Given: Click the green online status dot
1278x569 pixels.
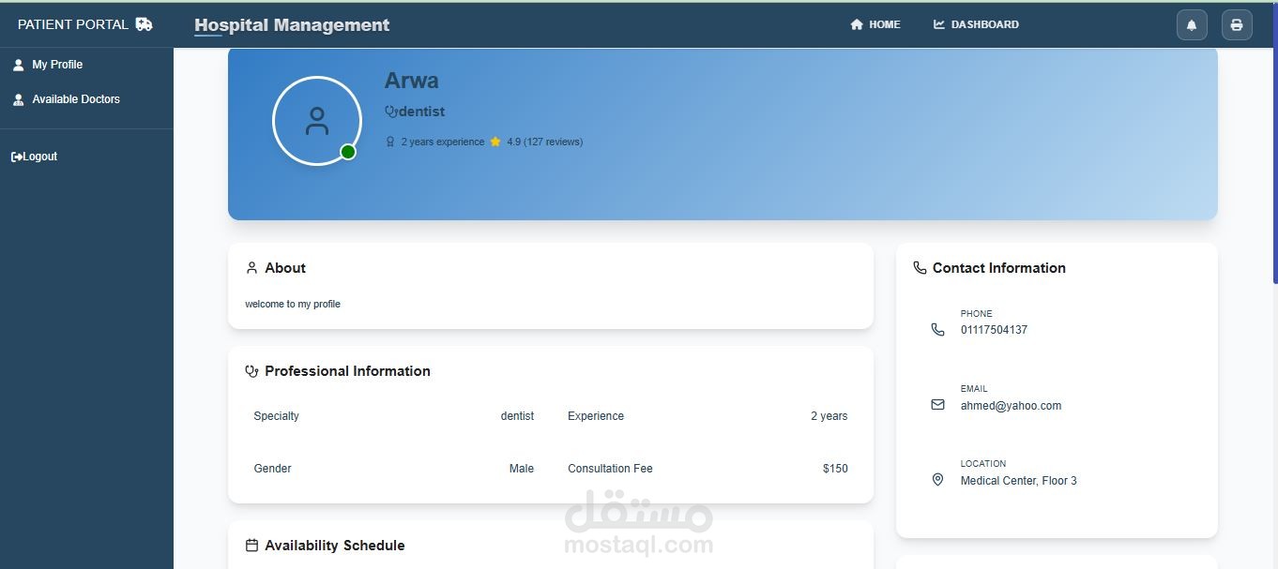Looking at the screenshot, I should (348, 152).
